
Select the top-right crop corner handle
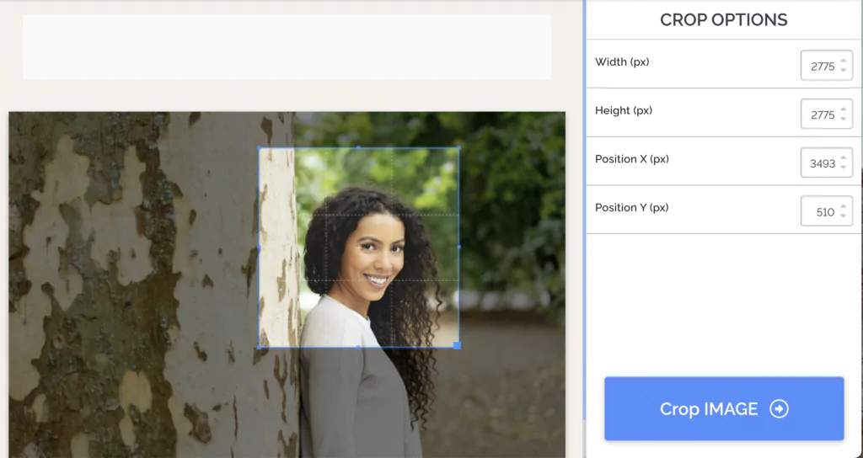pos(459,147)
